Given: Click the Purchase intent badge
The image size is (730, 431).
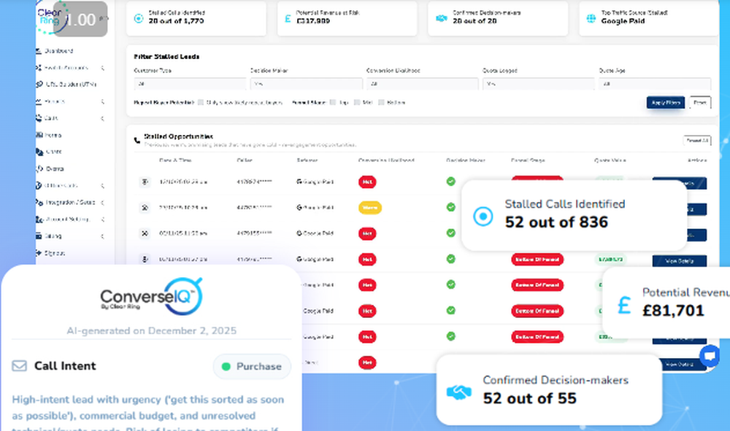Looking at the screenshot, I should pos(252,366).
